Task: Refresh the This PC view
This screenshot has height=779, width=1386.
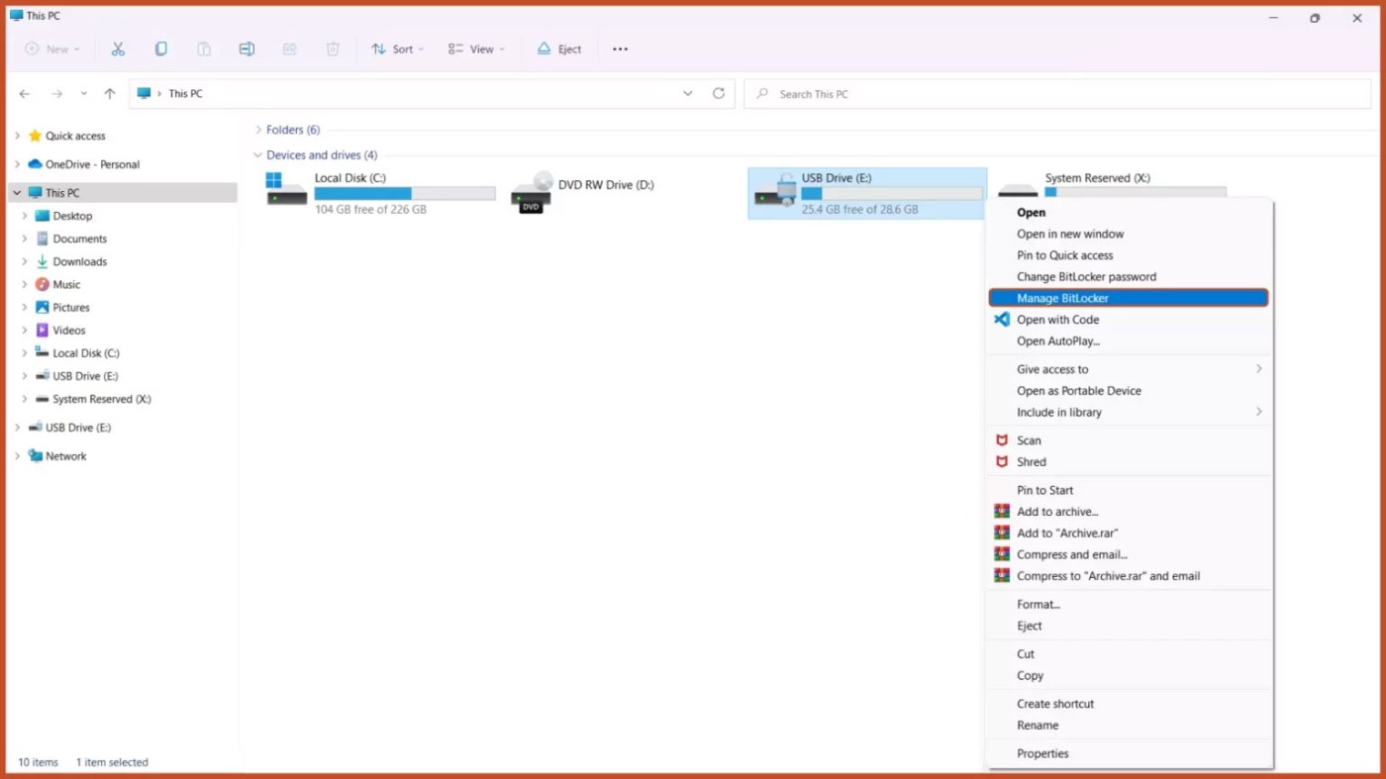Action: (x=719, y=94)
